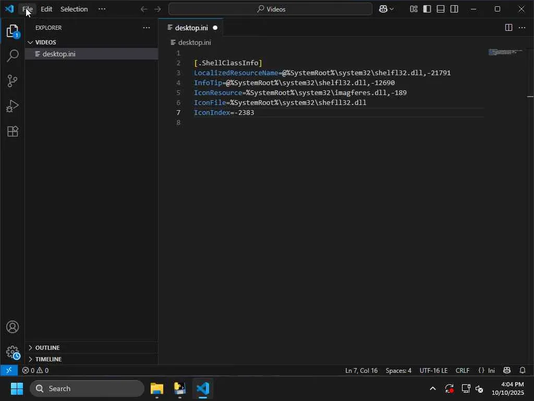This screenshot has height=401, width=534.
Task: Open the File menu
Action: coord(27,9)
